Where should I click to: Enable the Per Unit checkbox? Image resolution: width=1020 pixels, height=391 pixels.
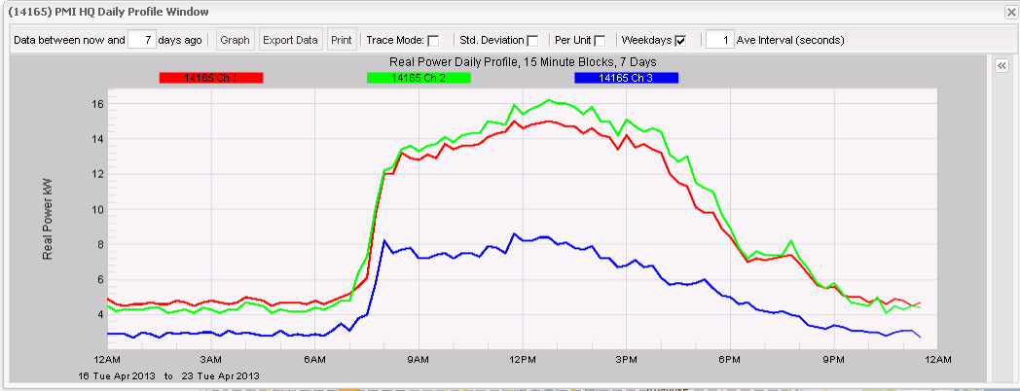(x=600, y=41)
